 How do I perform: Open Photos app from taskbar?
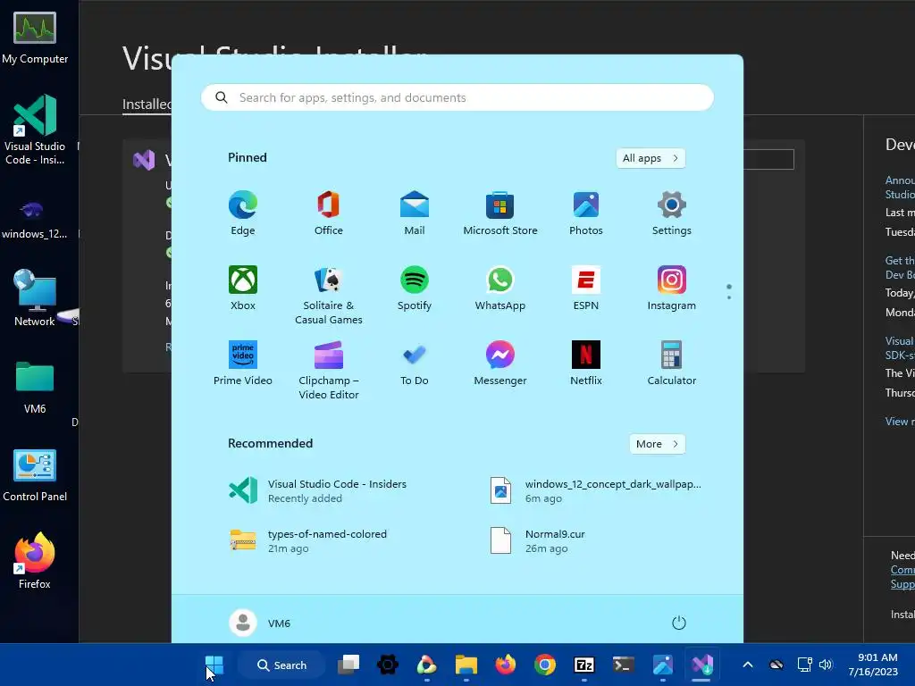(662, 665)
